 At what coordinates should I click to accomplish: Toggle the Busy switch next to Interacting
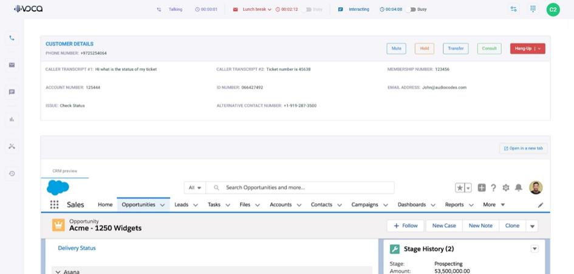[x=411, y=10]
